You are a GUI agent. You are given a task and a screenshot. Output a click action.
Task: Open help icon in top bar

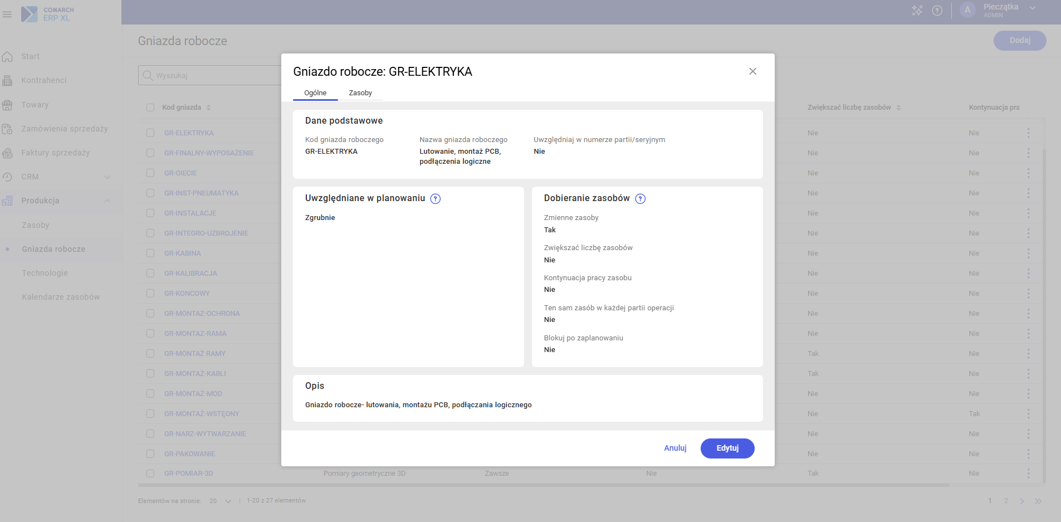[937, 11]
